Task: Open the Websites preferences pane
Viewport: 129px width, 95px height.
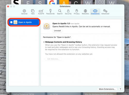Action: [85, 12]
